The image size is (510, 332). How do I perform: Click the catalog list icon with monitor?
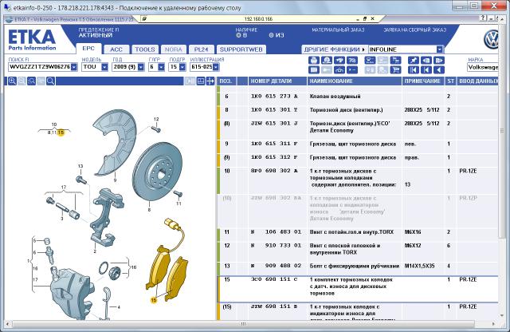click(370, 61)
